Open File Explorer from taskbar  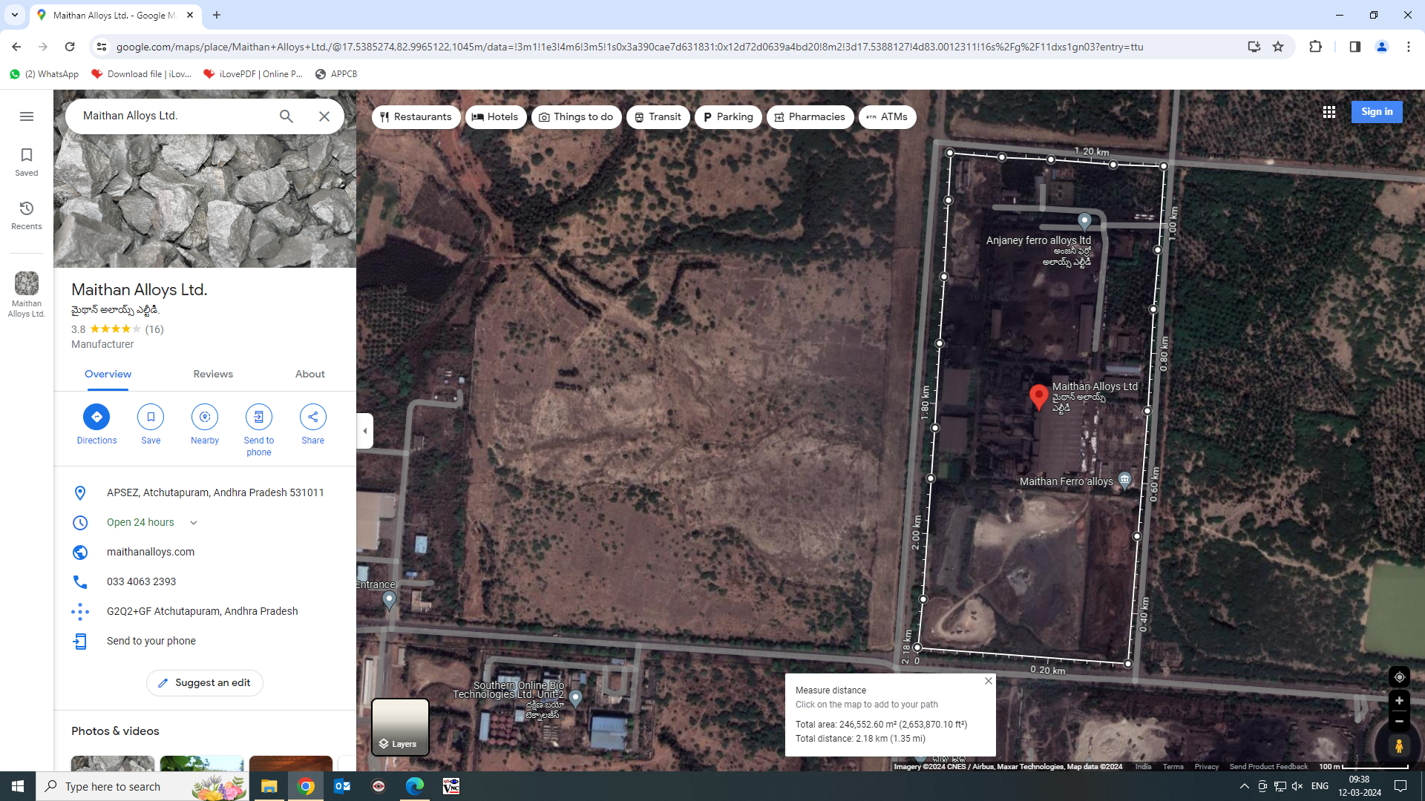click(269, 786)
